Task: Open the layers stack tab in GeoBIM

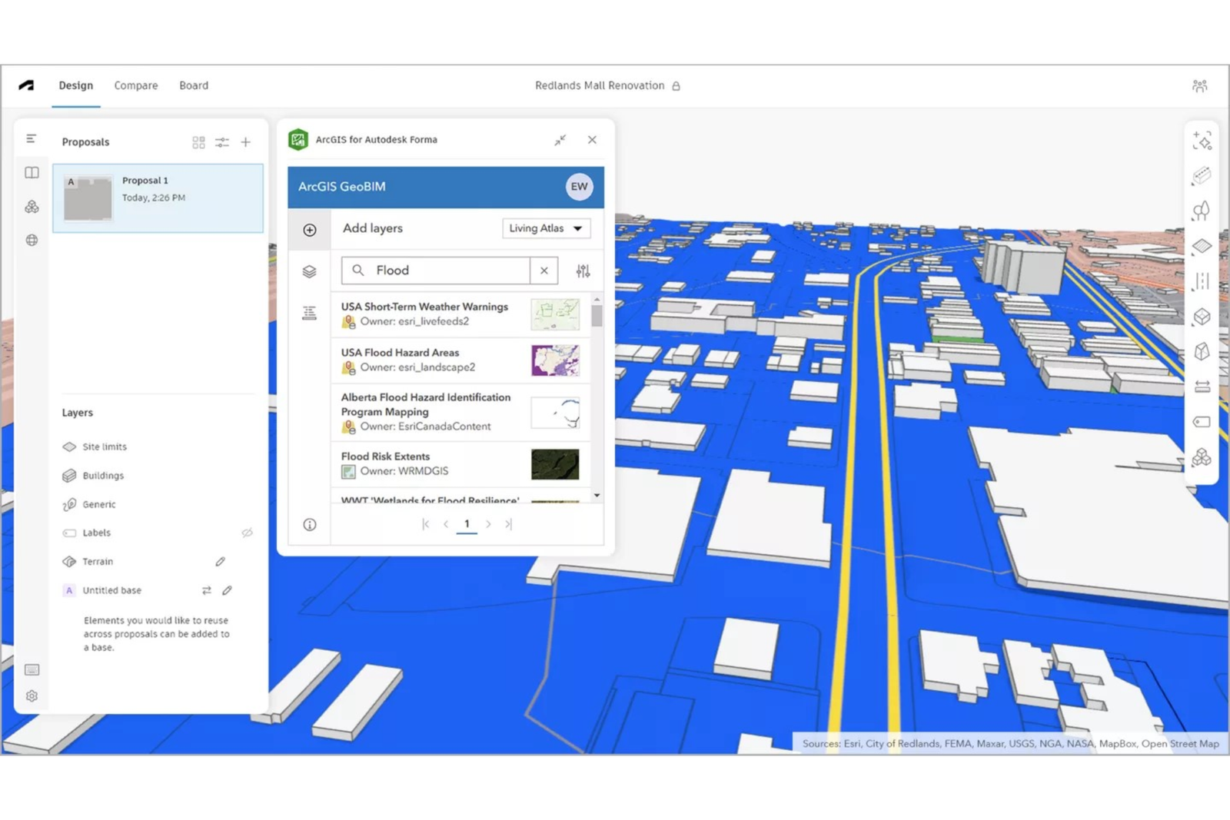Action: pos(310,271)
